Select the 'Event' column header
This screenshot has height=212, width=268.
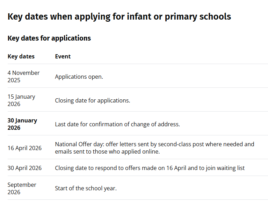pyautogui.click(x=63, y=56)
